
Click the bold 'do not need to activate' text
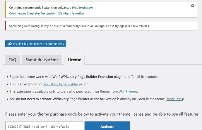tap(34, 99)
